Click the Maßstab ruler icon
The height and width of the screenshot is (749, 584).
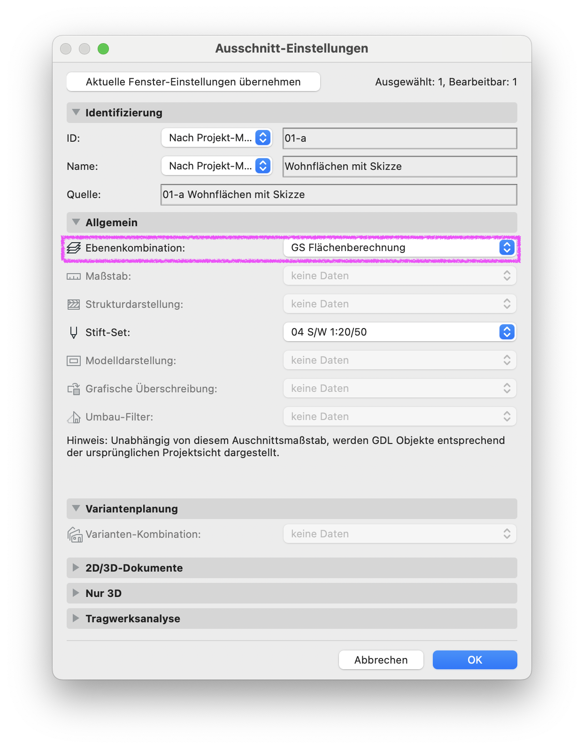pos(74,276)
